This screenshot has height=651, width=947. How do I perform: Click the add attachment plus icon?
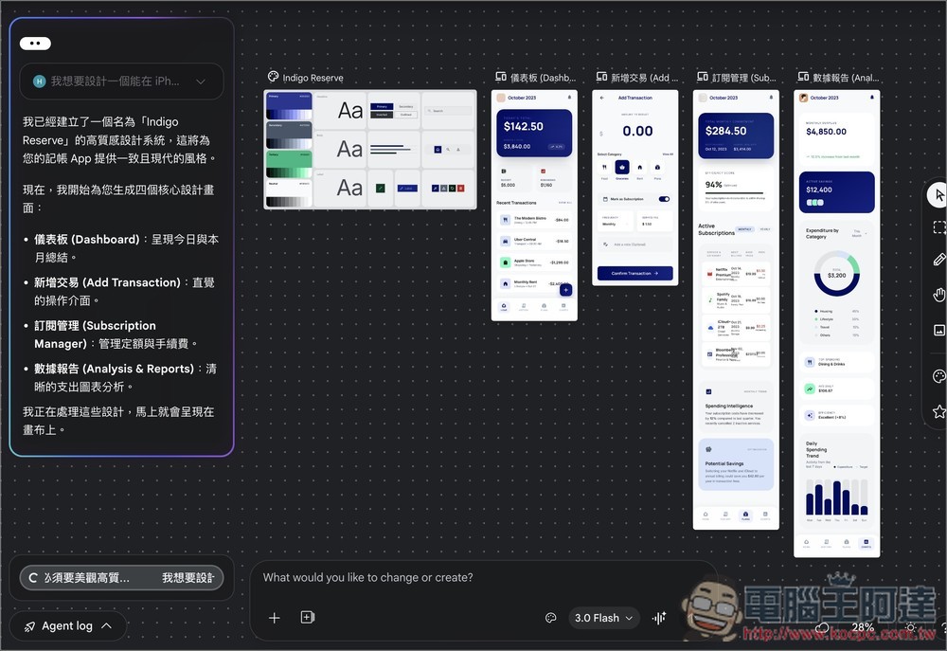click(275, 617)
